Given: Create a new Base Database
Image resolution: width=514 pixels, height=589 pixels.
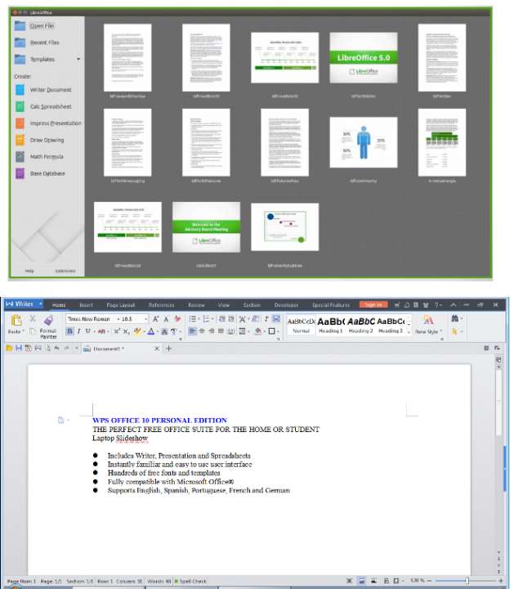Looking at the screenshot, I should [47, 173].
